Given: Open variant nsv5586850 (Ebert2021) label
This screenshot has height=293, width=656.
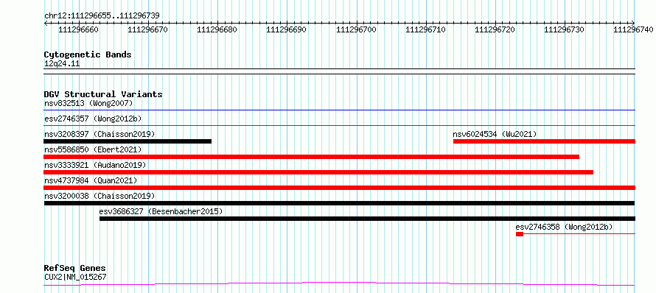Looking at the screenshot, I should [x=93, y=149].
